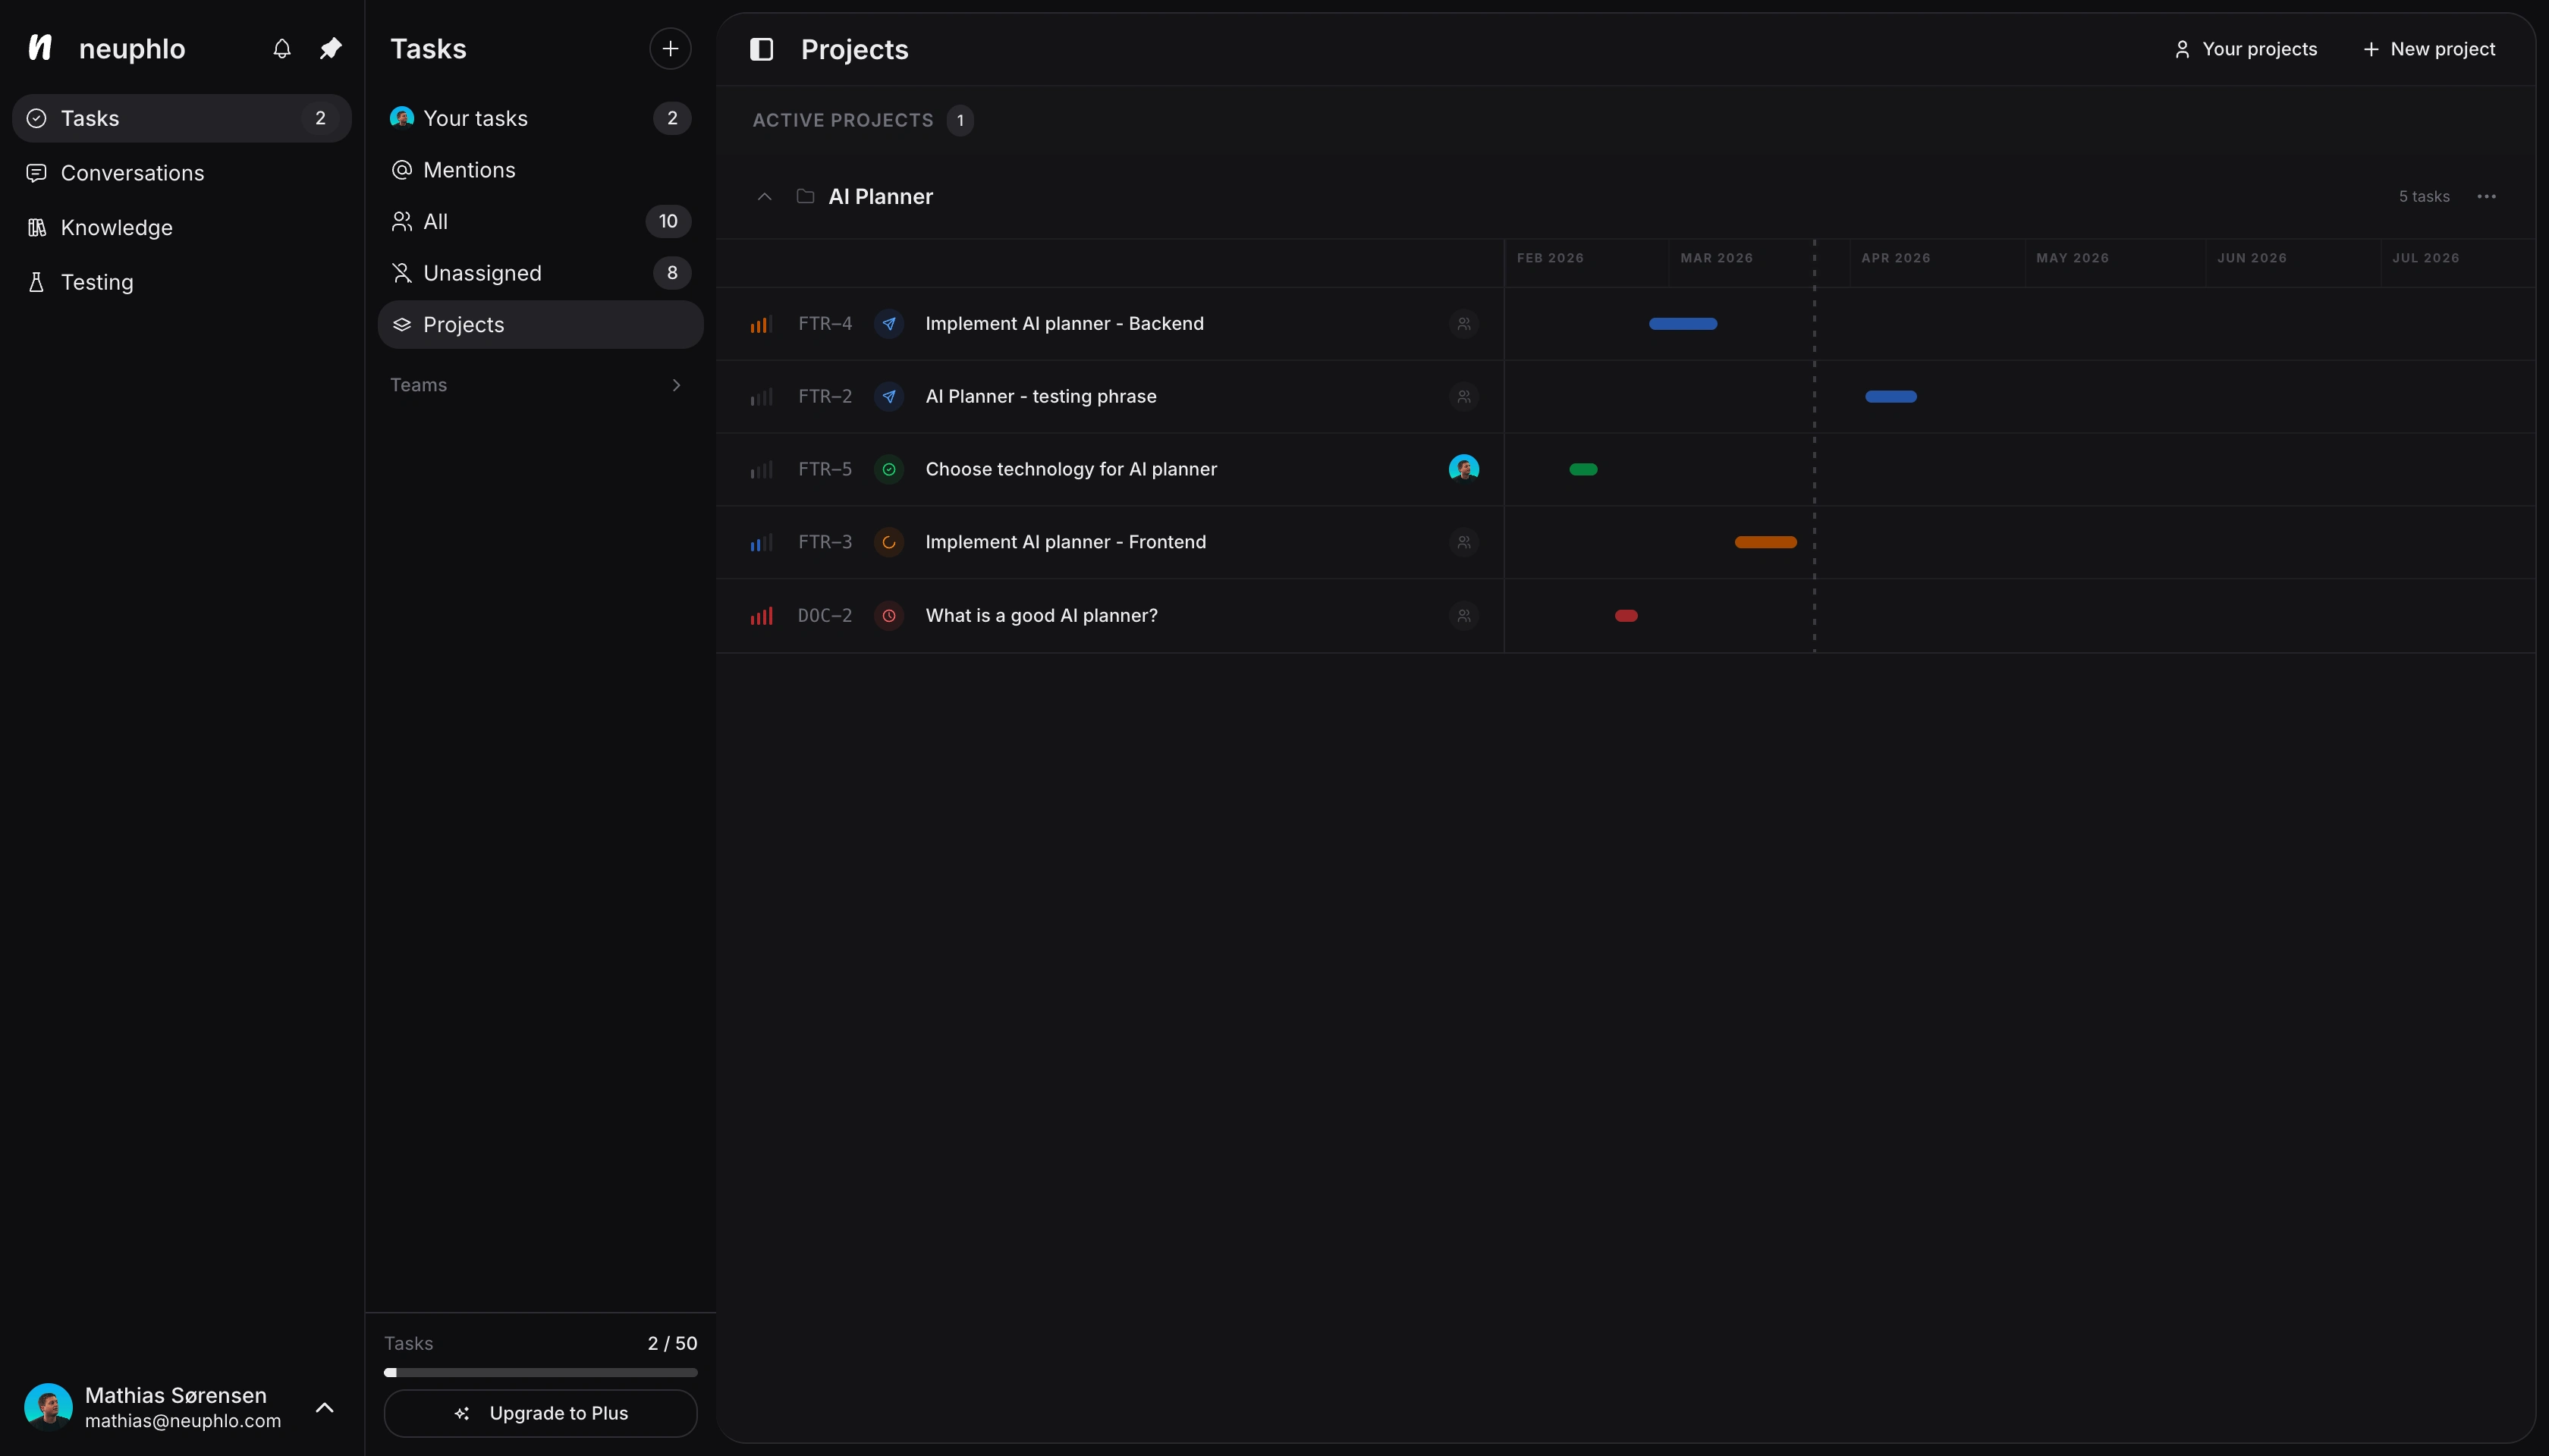The height and width of the screenshot is (1456, 2549).
Task: Open the Testing section
Action: [x=36, y=281]
